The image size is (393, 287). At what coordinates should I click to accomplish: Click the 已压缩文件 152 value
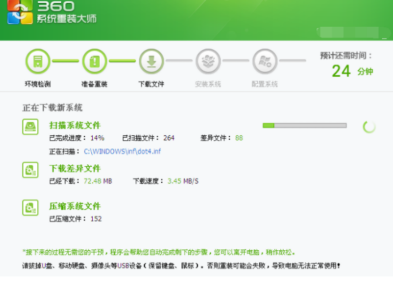coord(96,219)
